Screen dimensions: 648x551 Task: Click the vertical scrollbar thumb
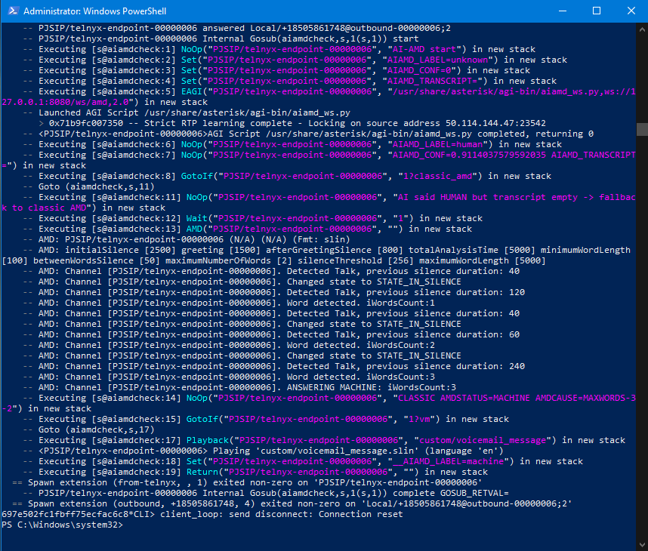[642, 129]
